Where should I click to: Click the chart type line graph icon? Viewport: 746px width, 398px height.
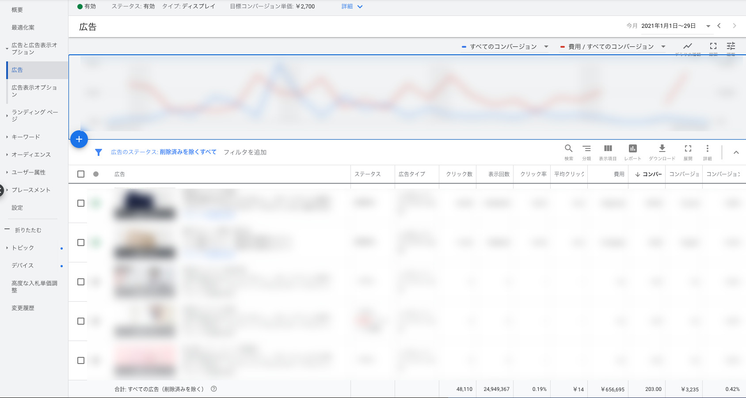(687, 46)
